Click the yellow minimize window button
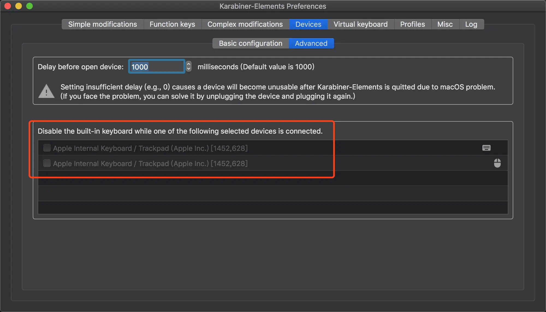Image resolution: width=546 pixels, height=312 pixels. tap(19, 6)
